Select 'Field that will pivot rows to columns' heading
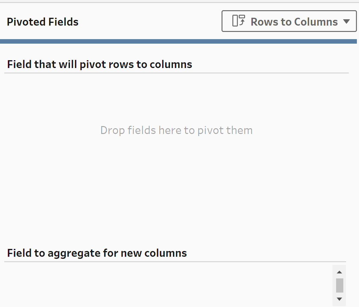 99,64
